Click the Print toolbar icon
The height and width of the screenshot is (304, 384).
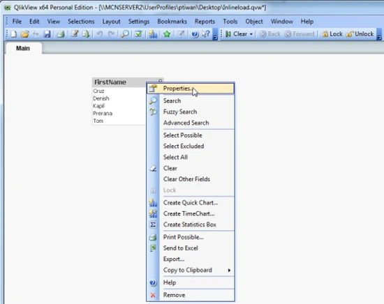tap(61, 34)
